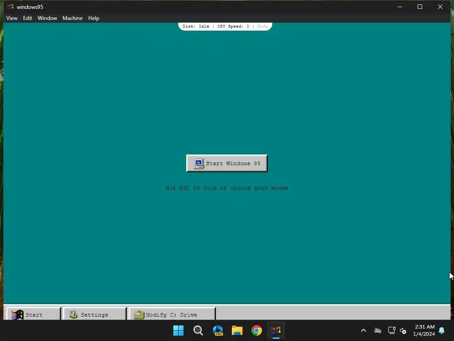Open the Edit menu
The image size is (454, 341).
(27, 18)
